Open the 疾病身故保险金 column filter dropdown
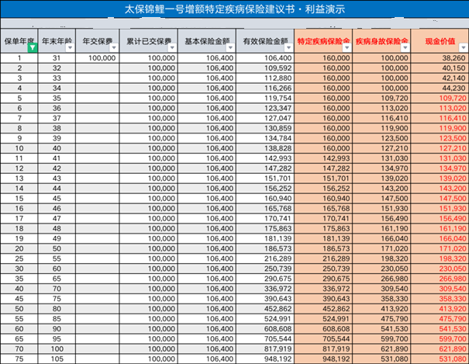Viewport: 469px width, 364px height. click(x=405, y=47)
